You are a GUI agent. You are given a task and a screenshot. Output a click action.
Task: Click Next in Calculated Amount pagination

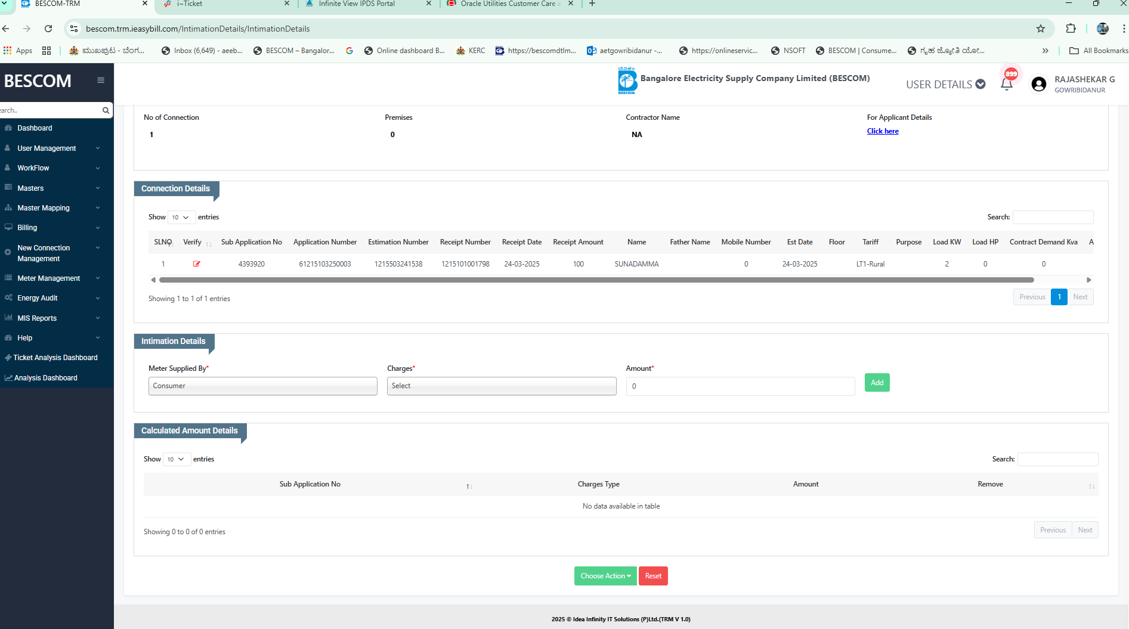(1085, 530)
